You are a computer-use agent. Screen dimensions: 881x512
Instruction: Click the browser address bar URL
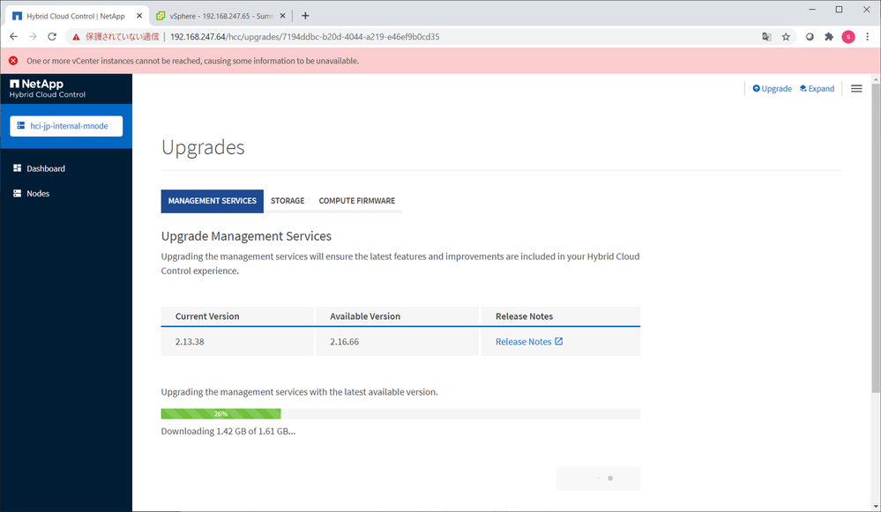pos(304,37)
